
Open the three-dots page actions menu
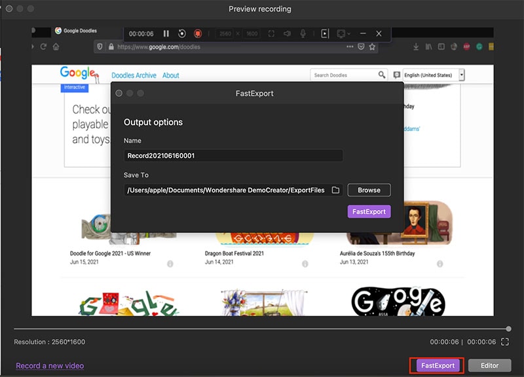pos(350,46)
